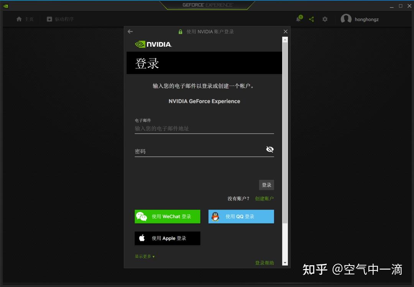Switch to the 主页 tab
The height and width of the screenshot is (287, 414).
(25, 19)
